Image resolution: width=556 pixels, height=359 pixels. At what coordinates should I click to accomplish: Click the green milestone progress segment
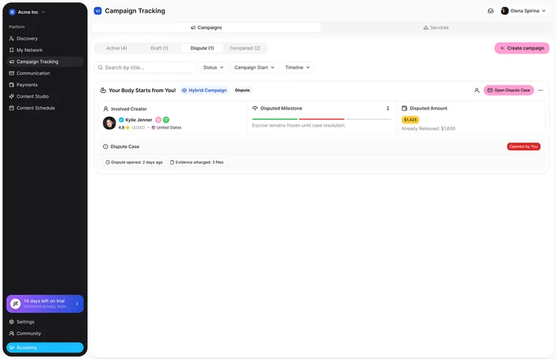pyautogui.click(x=275, y=119)
